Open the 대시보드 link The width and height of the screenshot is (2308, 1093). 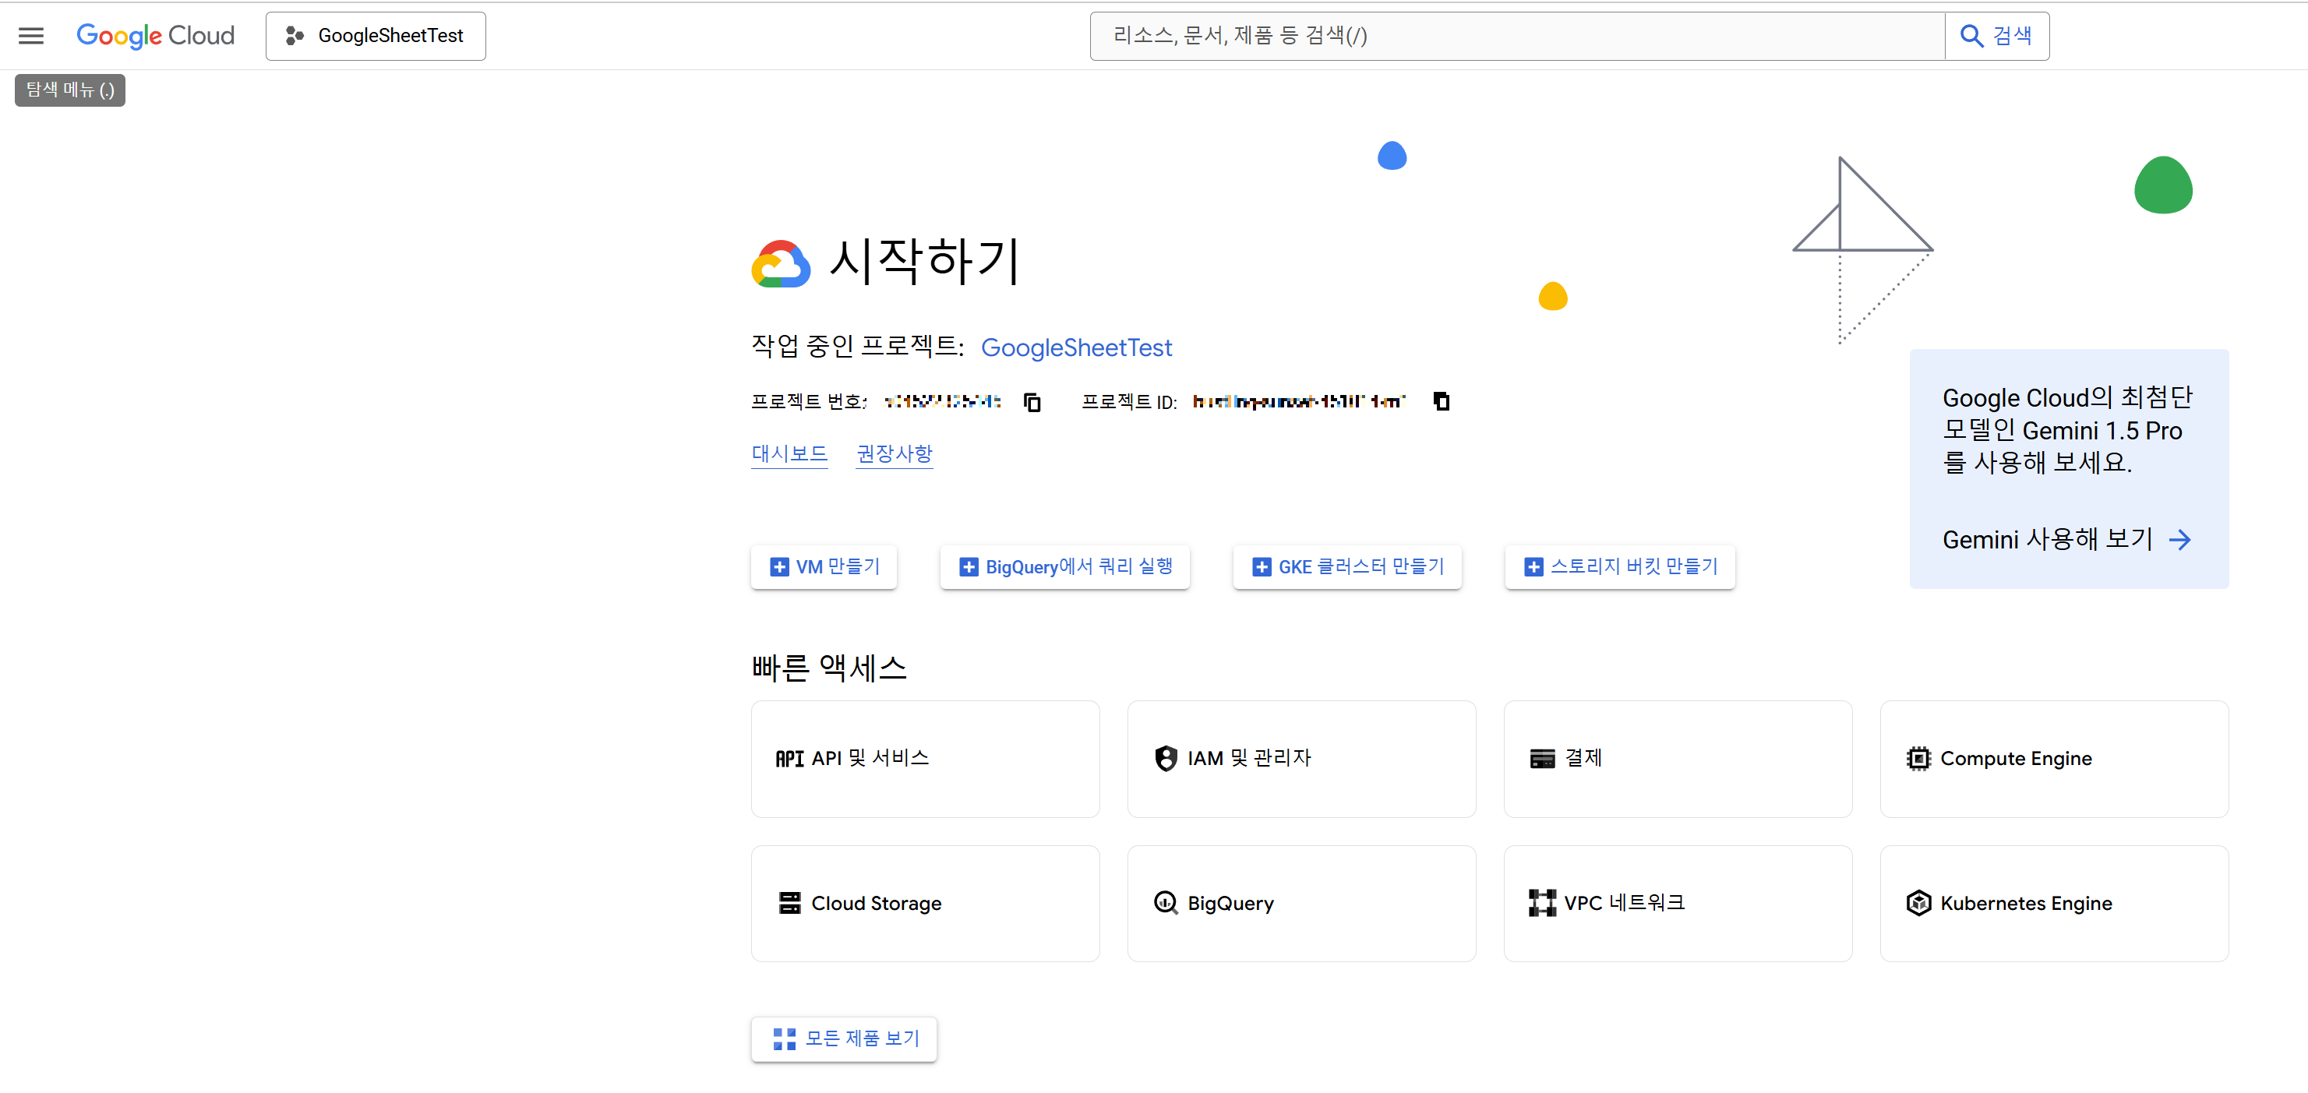pos(789,453)
